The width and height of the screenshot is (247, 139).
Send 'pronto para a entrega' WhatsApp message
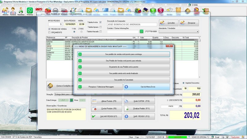124,54
